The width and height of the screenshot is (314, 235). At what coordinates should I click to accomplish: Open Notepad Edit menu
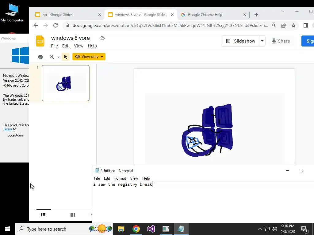pyautogui.click(x=107, y=178)
